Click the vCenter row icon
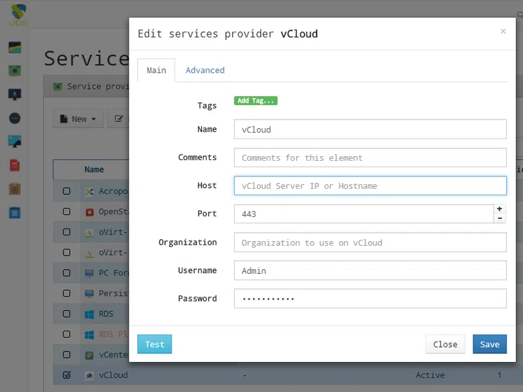523x392 pixels. coord(89,355)
